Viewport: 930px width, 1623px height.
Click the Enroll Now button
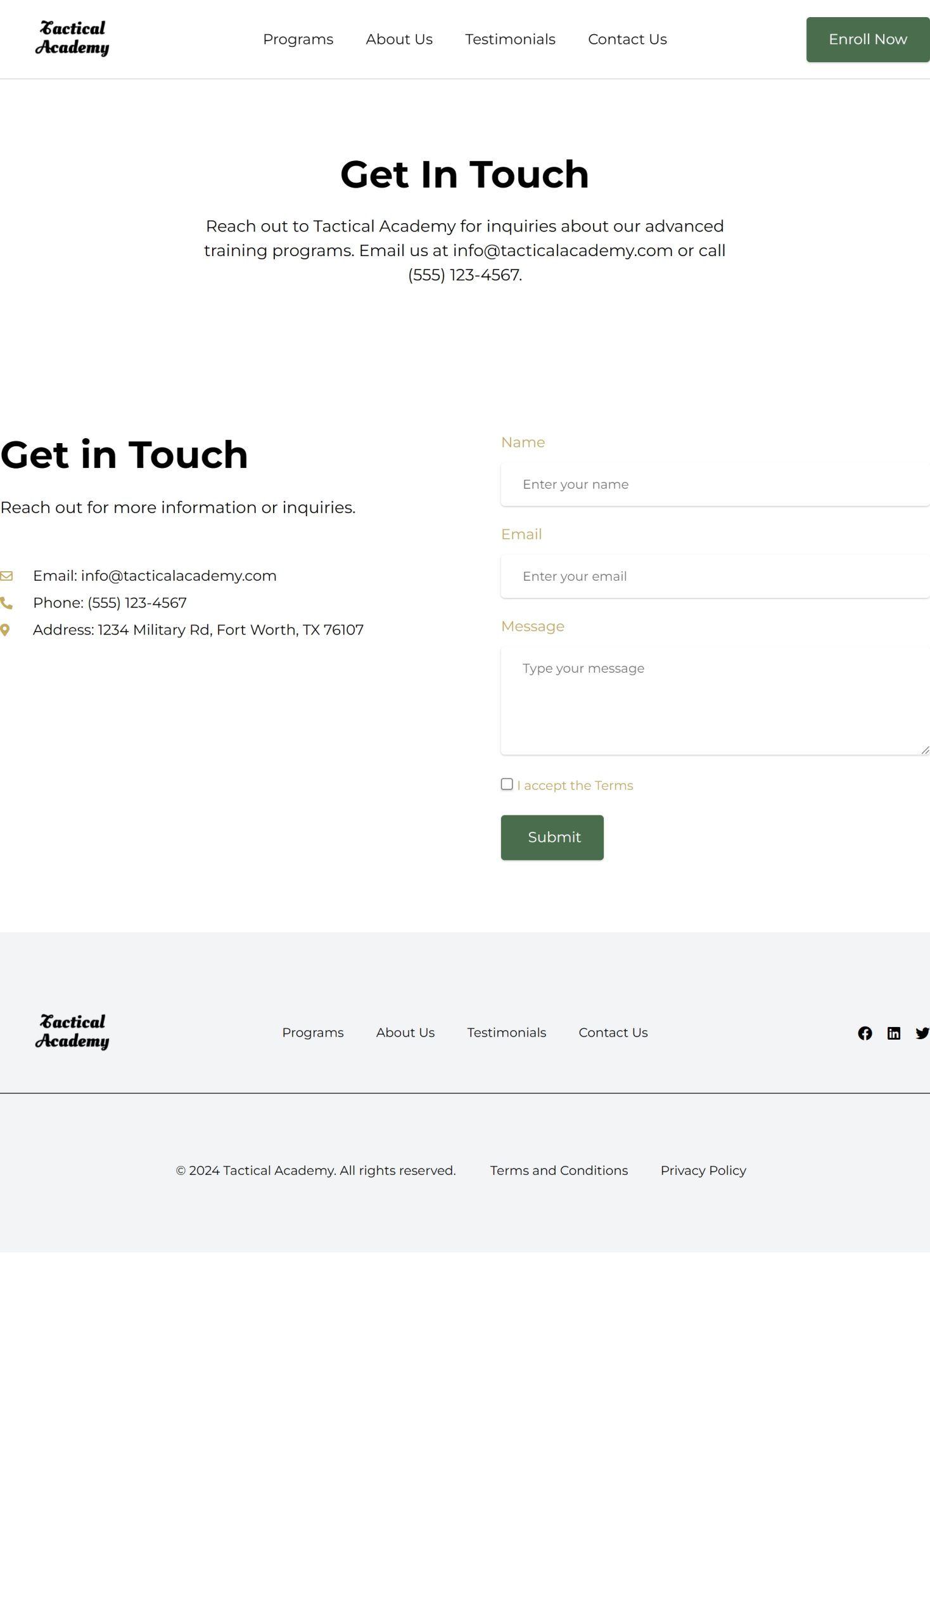click(x=868, y=40)
